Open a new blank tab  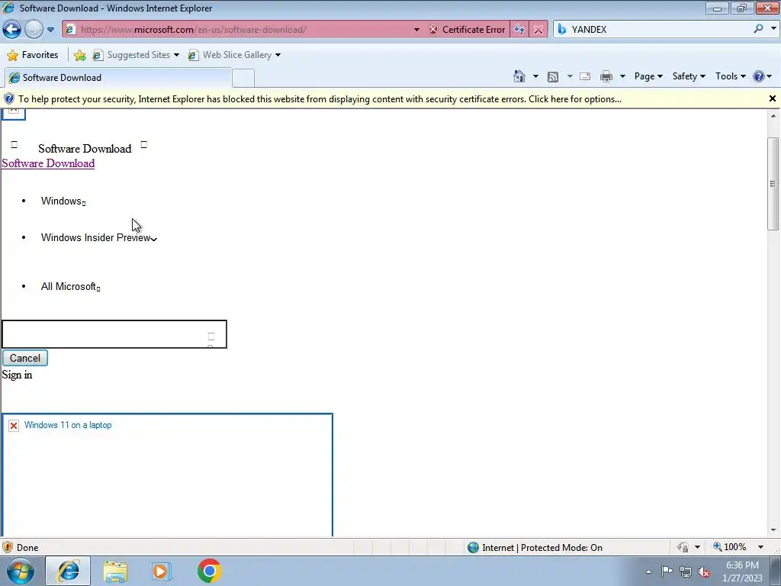pyautogui.click(x=243, y=79)
